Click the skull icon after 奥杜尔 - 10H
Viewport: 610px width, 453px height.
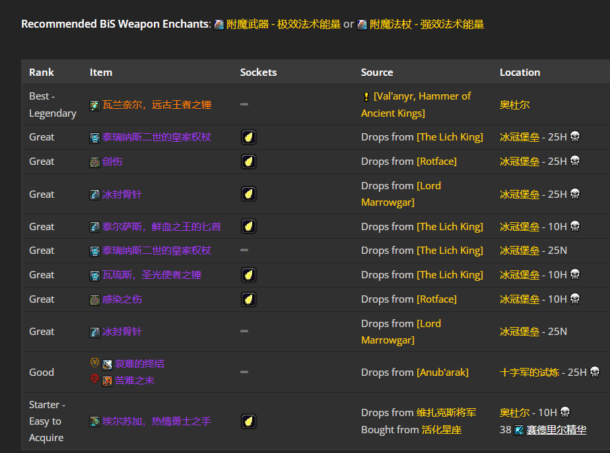pyautogui.click(x=564, y=412)
